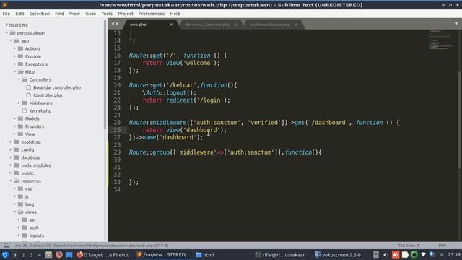Open the Selection menu
The height and width of the screenshot is (260, 462).
(40, 14)
